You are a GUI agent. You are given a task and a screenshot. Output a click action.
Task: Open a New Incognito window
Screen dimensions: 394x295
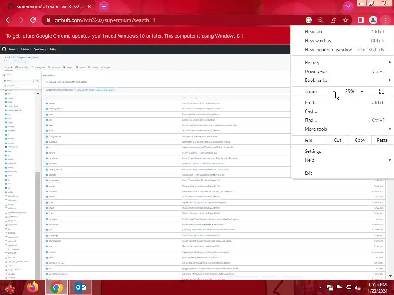(342, 50)
